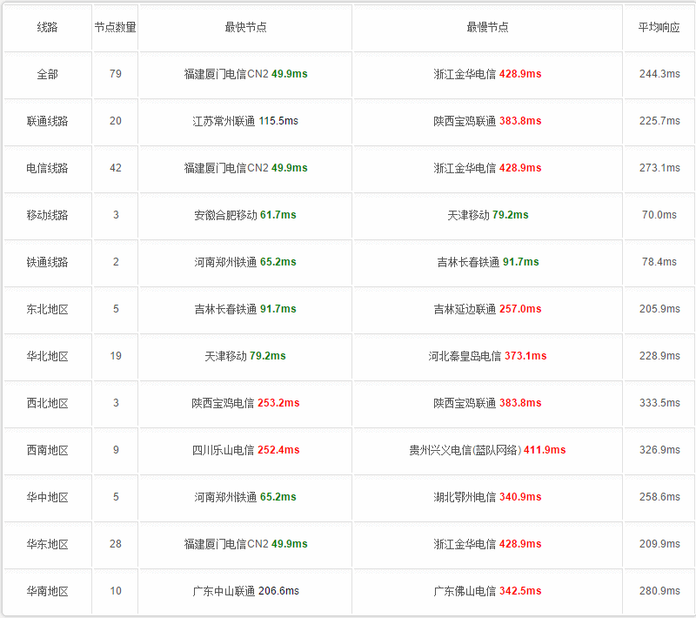Select the 移动线路 row label

click(47, 215)
